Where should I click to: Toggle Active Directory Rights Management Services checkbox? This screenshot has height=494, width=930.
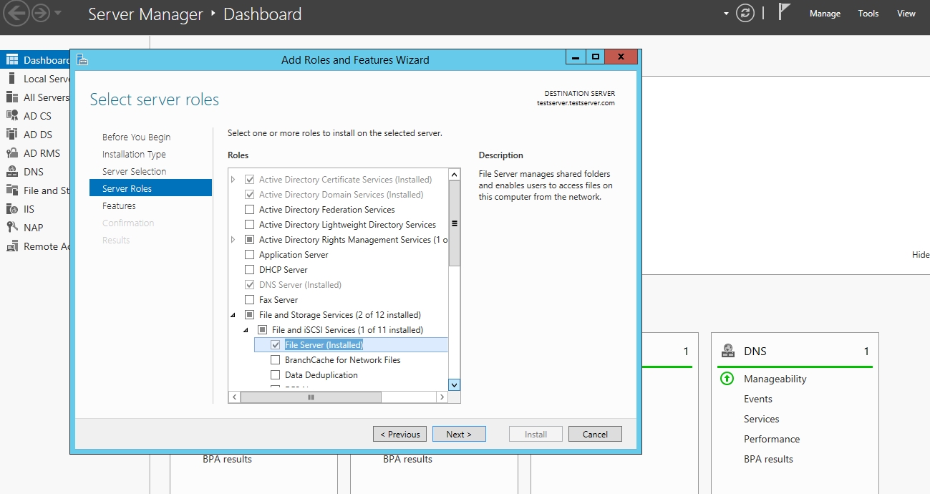pos(249,240)
